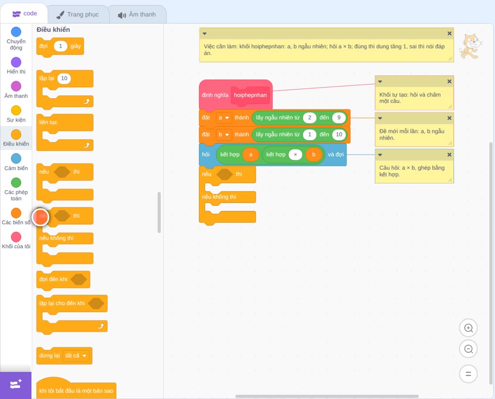
Task: Select the Điều khiển block category
Action: pos(16,138)
